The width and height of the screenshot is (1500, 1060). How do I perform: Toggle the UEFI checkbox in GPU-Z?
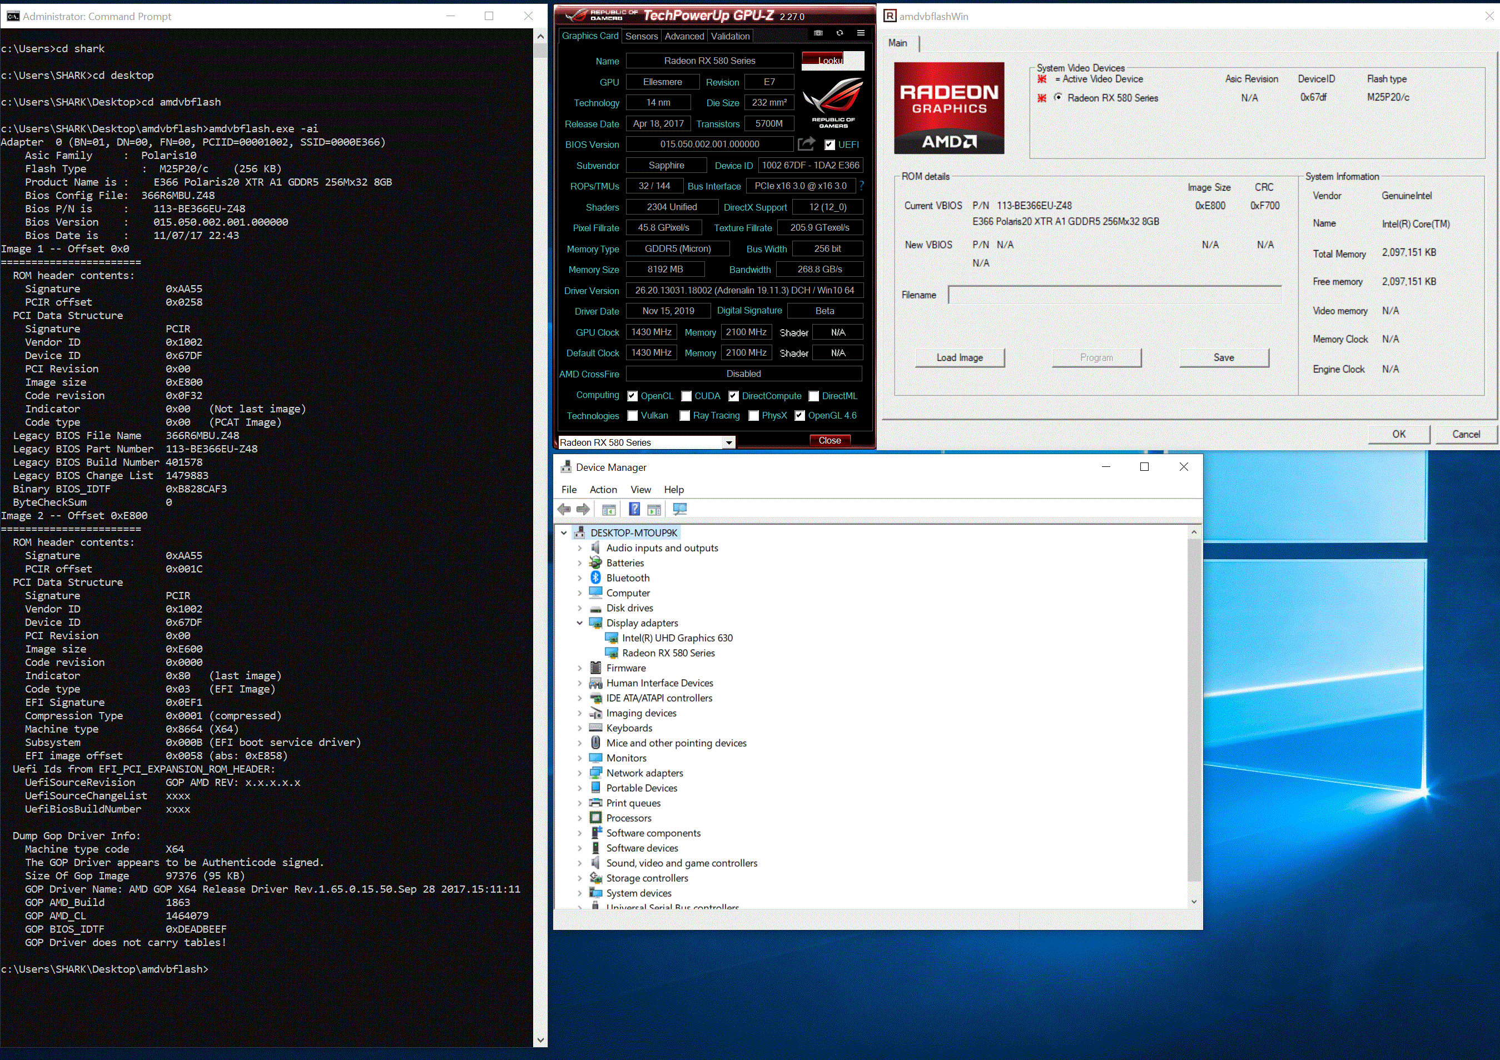click(x=830, y=145)
